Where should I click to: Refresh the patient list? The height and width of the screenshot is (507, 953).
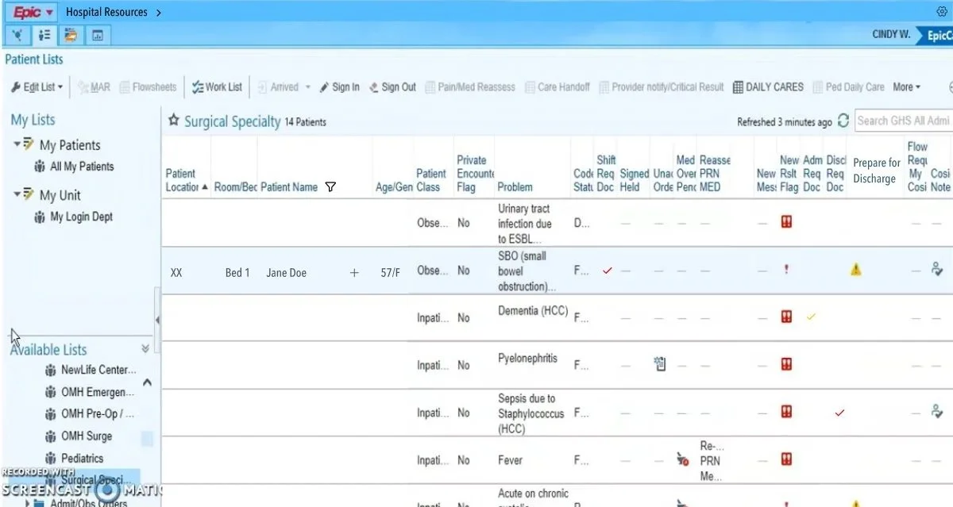pos(843,121)
